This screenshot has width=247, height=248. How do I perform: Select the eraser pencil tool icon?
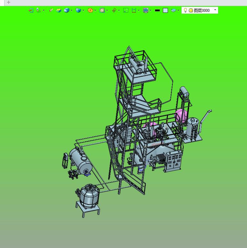click(x=51, y=10)
